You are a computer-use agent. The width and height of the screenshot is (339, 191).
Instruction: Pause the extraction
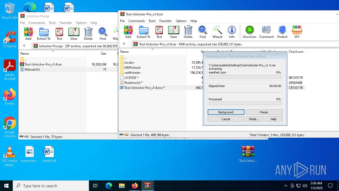pos(264,112)
